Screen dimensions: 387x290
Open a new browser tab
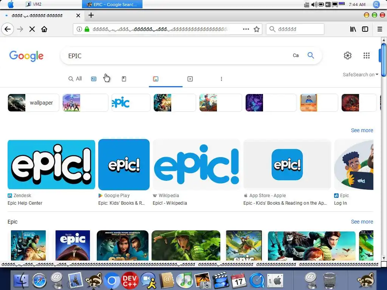pos(91,15)
